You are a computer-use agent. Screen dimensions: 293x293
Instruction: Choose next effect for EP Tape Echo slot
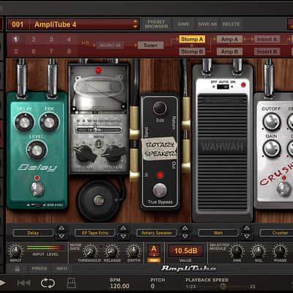pyautogui.click(x=123, y=237)
